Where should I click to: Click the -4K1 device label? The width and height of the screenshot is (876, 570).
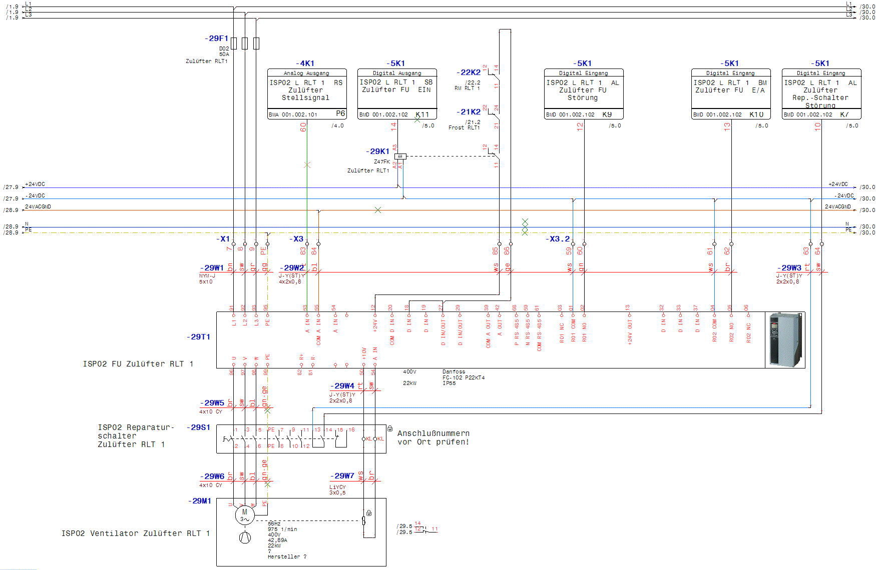305,63
